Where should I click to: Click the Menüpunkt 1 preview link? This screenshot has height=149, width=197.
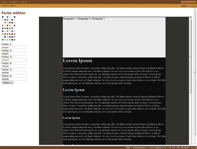[x=69, y=19]
